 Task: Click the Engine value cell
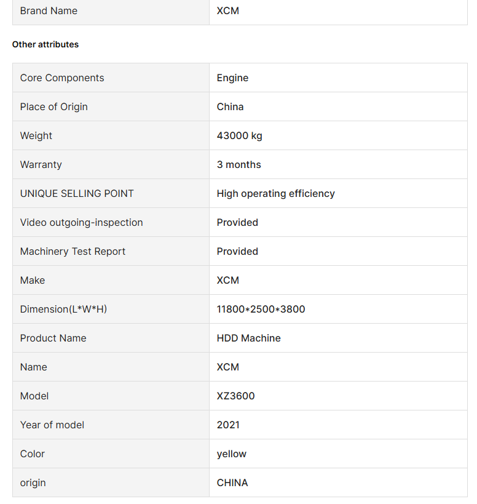click(x=338, y=78)
